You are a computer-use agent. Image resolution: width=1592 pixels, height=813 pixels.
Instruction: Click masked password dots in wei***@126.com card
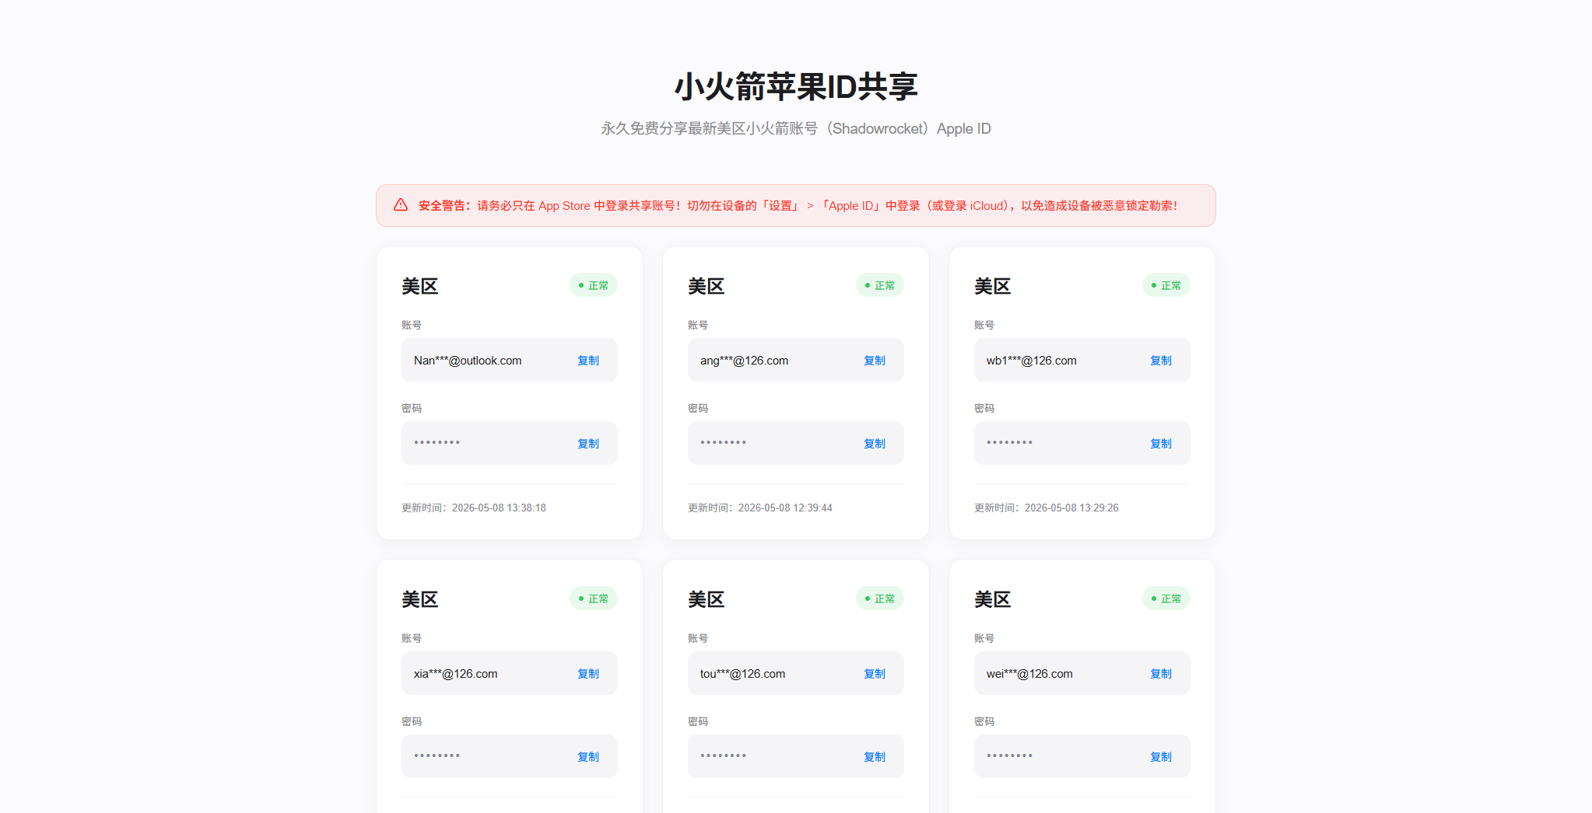pos(1009,755)
